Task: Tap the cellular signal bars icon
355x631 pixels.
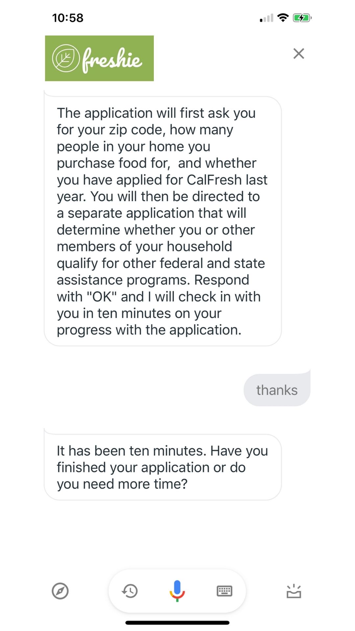Action: coord(267,18)
